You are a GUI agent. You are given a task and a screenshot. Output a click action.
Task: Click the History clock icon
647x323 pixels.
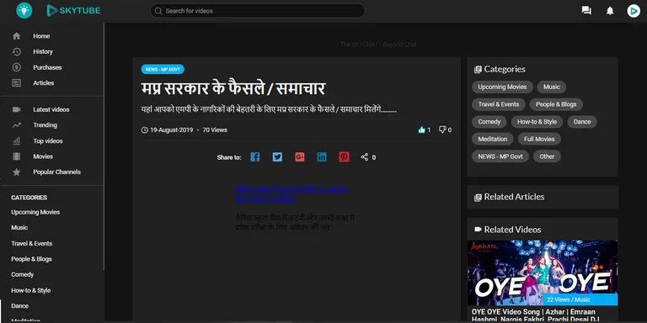point(17,51)
